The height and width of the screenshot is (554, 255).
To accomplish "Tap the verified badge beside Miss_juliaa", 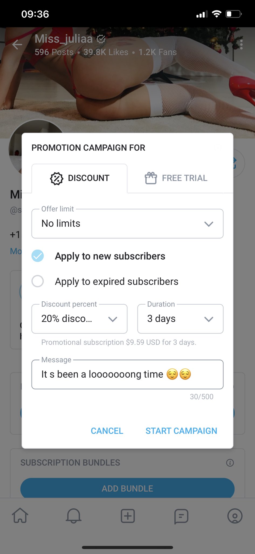I will [101, 39].
